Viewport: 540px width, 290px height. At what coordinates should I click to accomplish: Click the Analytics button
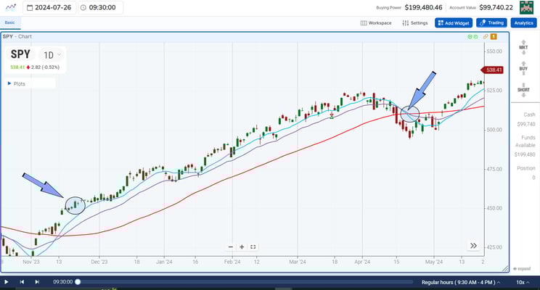[x=523, y=22]
